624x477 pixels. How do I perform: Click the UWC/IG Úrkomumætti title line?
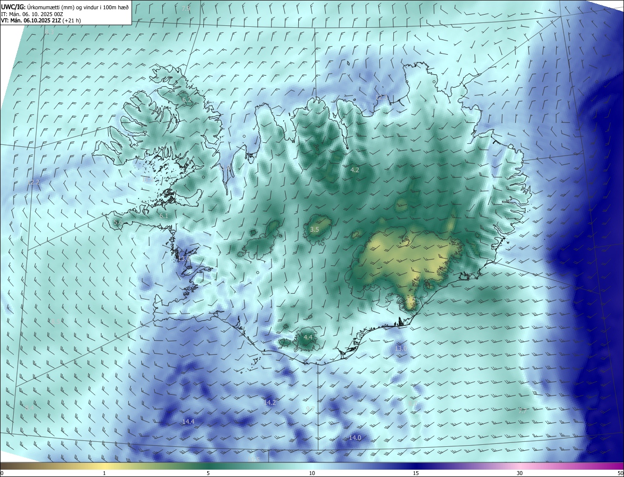coord(65,7)
